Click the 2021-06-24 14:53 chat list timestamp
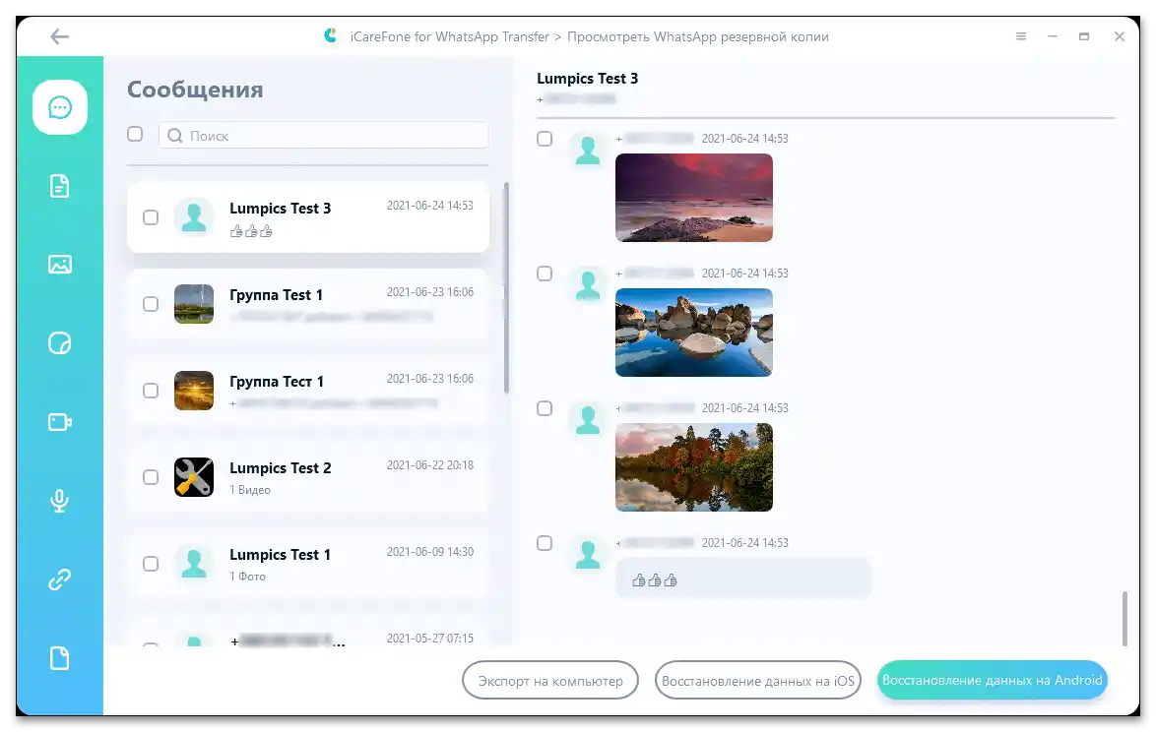This screenshot has height=732, width=1156. pyautogui.click(x=430, y=206)
